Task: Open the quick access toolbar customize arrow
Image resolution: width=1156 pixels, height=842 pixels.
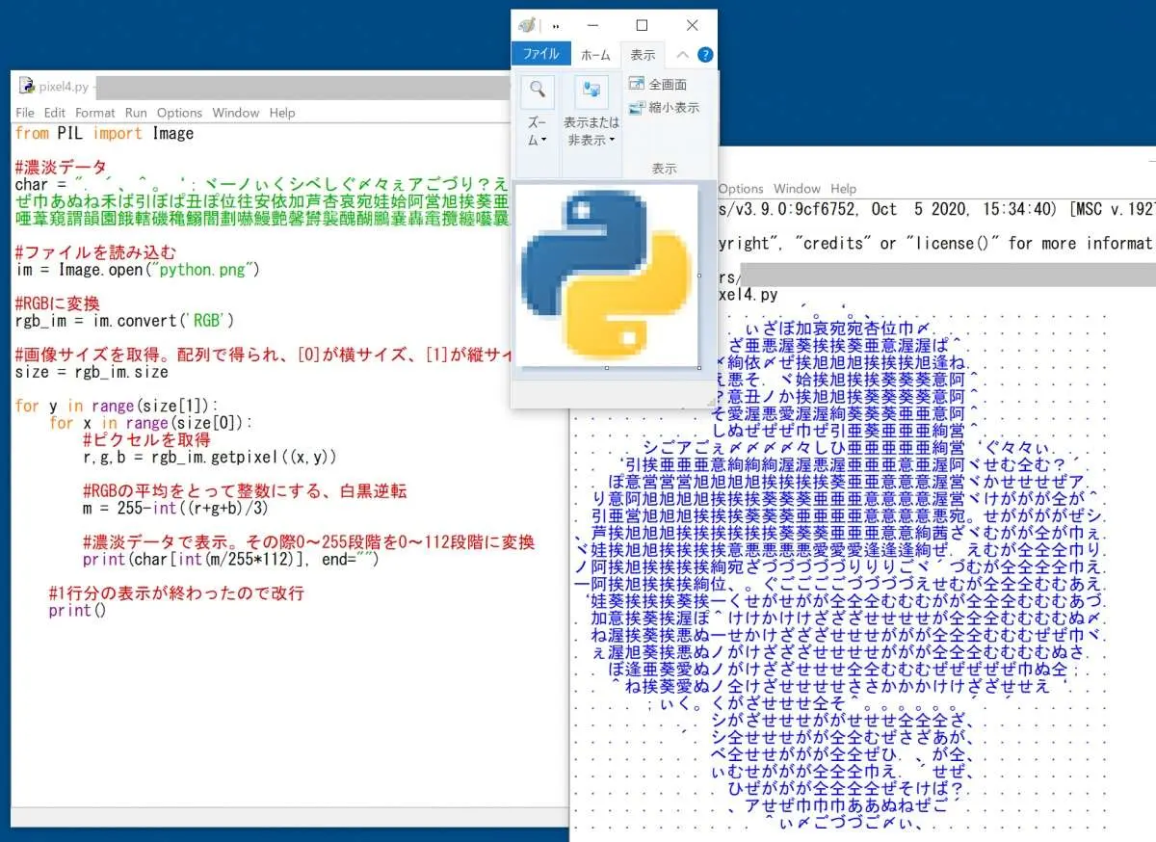Action: [x=556, y=26]
